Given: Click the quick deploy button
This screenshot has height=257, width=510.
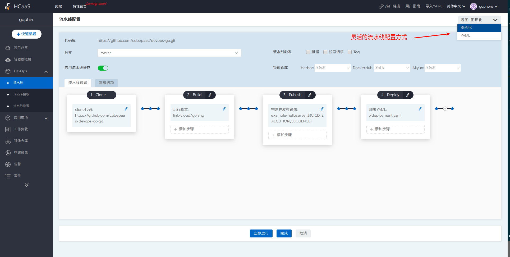Looking at the screenshot, I should tap(26, 34).
